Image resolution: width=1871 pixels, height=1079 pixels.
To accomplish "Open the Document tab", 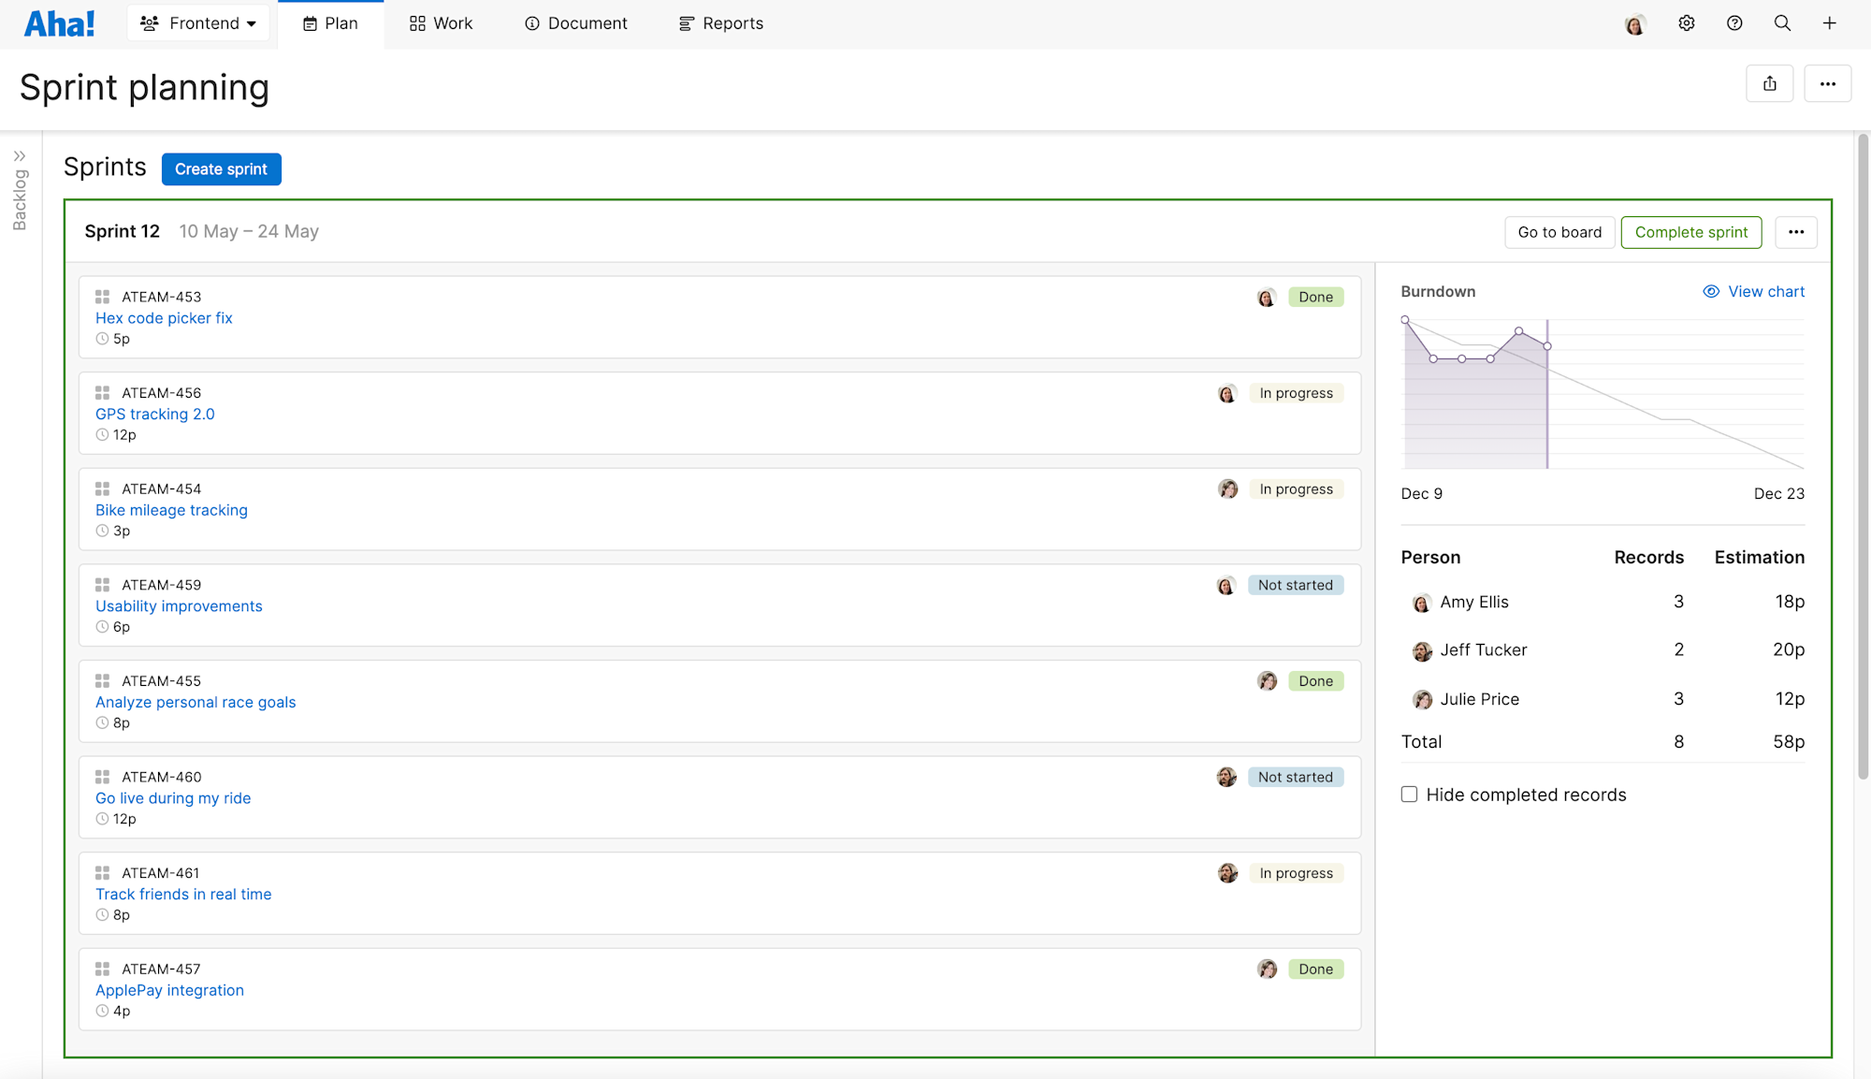I will coord(575,22).
